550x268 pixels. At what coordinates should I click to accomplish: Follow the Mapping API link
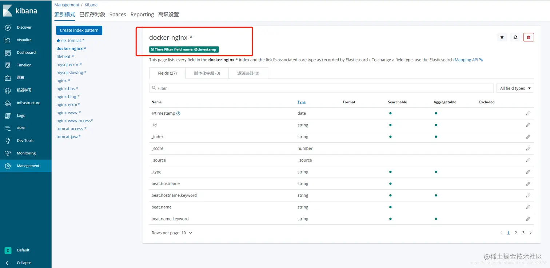[x=469, y=60]
